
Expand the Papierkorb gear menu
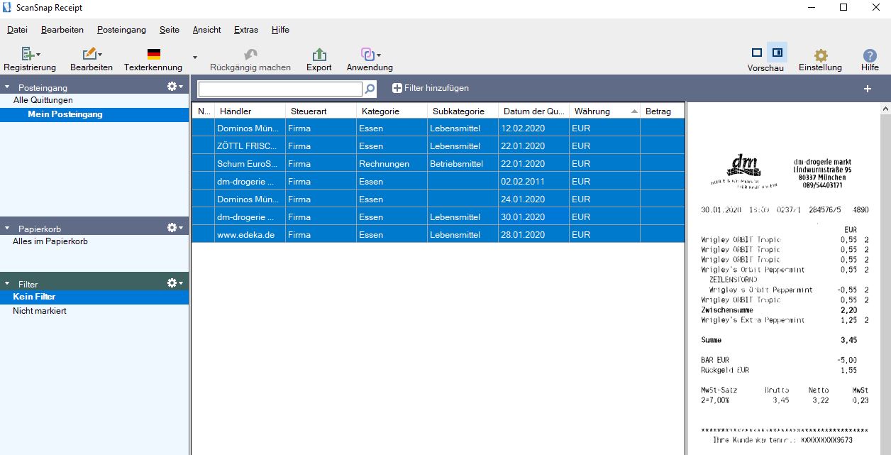[x=172, y=228]
